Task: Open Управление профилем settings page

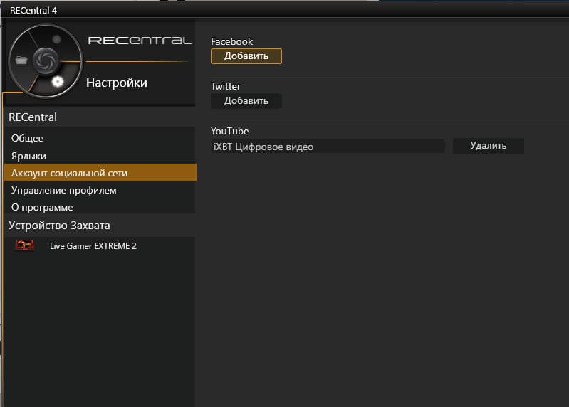Action: (100, 190)
